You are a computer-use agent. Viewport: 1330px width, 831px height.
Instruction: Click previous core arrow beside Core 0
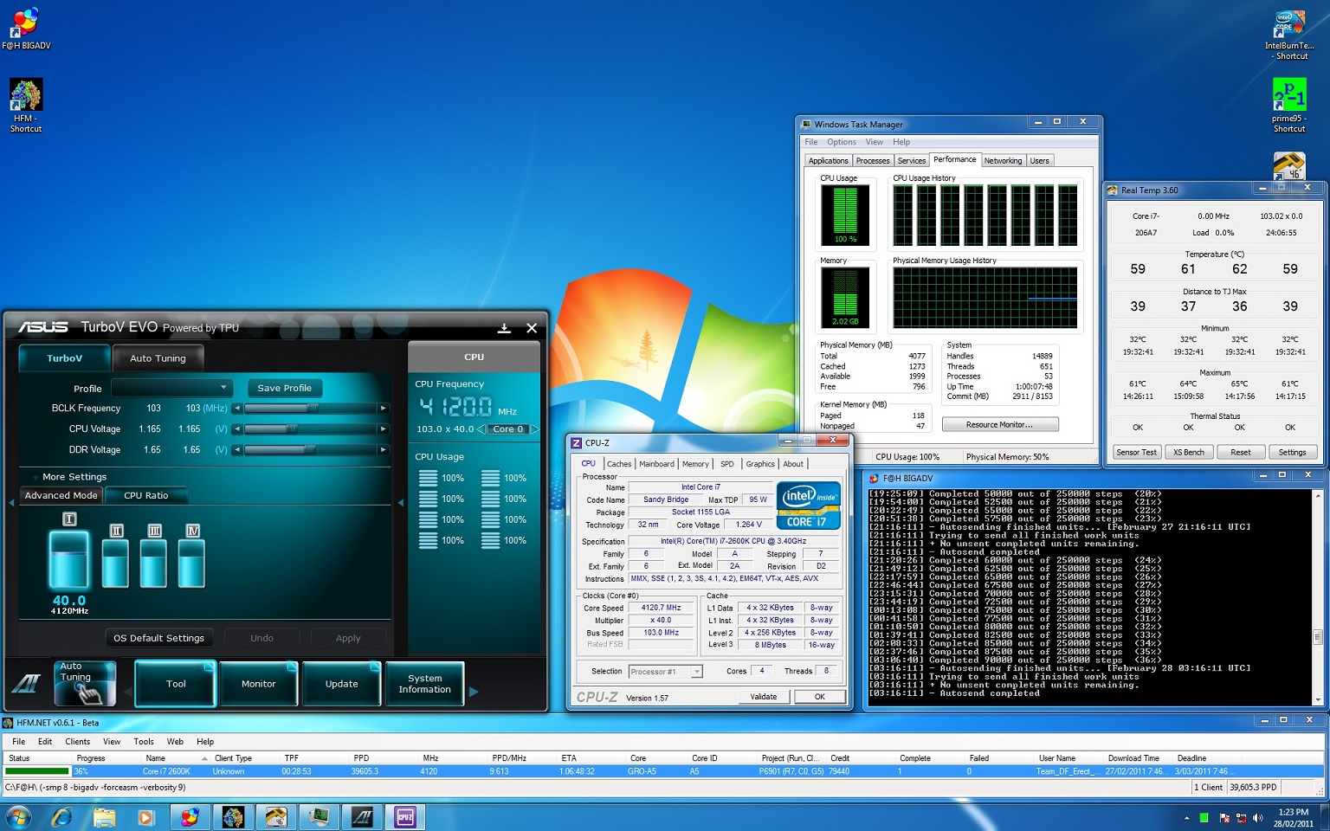(481, 429)
